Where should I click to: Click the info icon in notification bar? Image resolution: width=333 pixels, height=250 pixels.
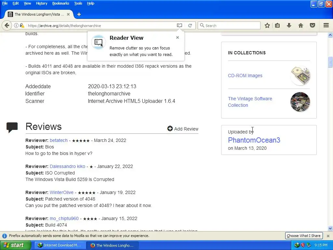tap(4, 236)
